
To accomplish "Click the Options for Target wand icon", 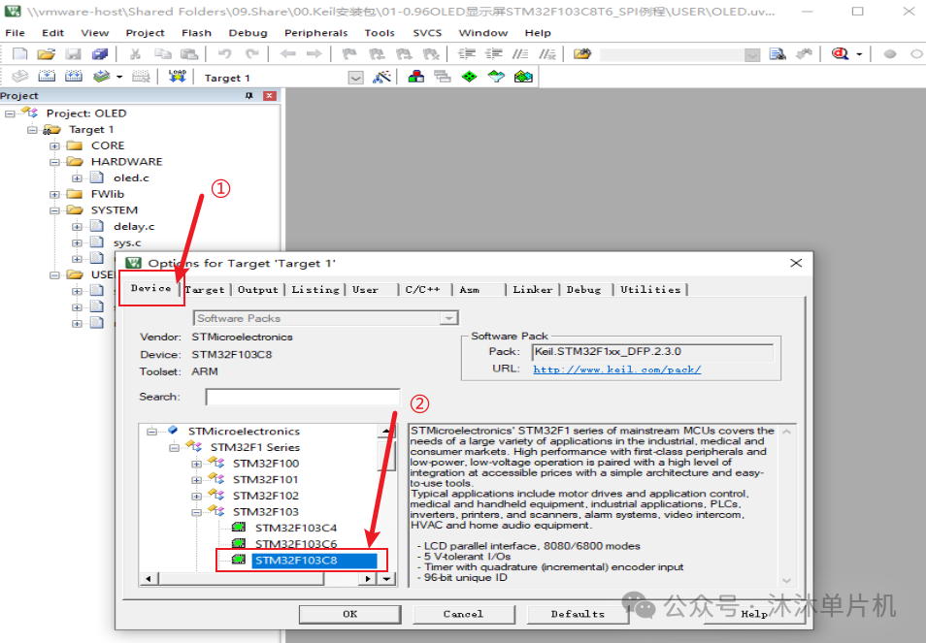I will pos(382,77).
